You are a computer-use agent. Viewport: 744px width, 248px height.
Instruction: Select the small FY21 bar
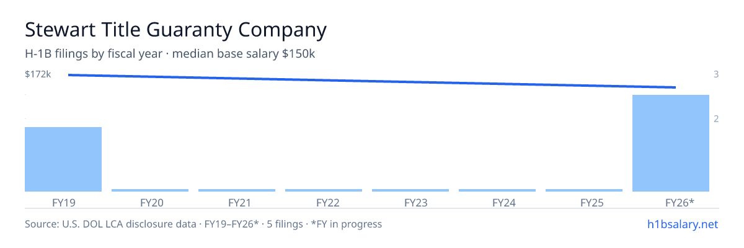237,190
